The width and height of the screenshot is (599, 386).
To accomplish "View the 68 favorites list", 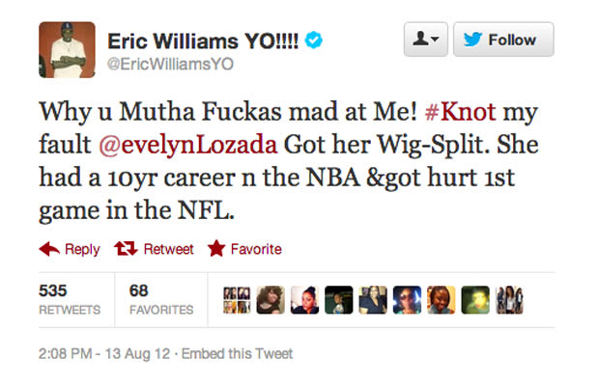I will (161, 300).
